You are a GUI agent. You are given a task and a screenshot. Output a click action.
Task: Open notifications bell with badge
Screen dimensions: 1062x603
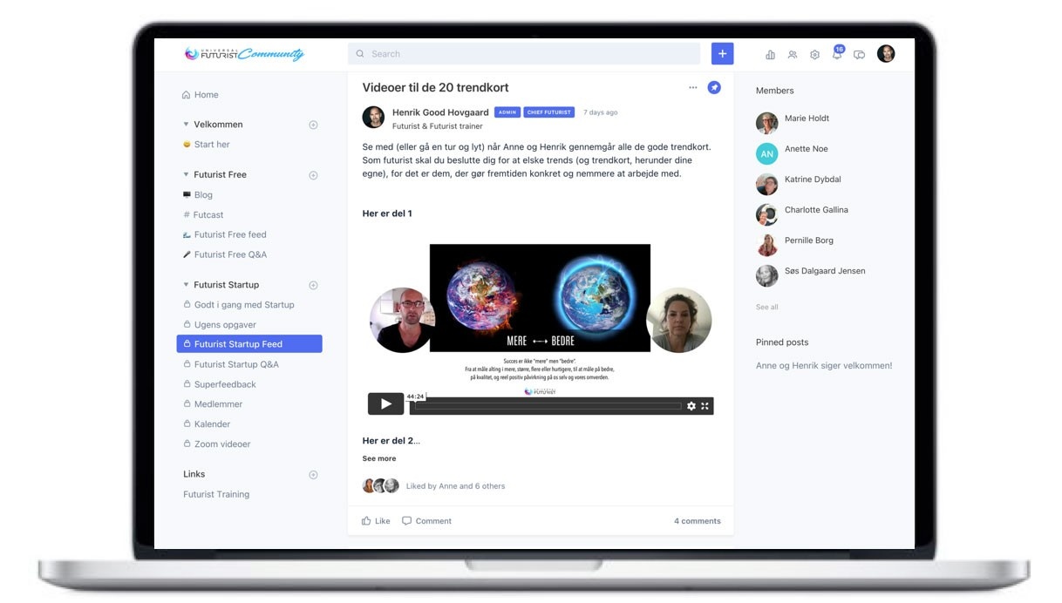pyautogui.click(x=837, y=54)
